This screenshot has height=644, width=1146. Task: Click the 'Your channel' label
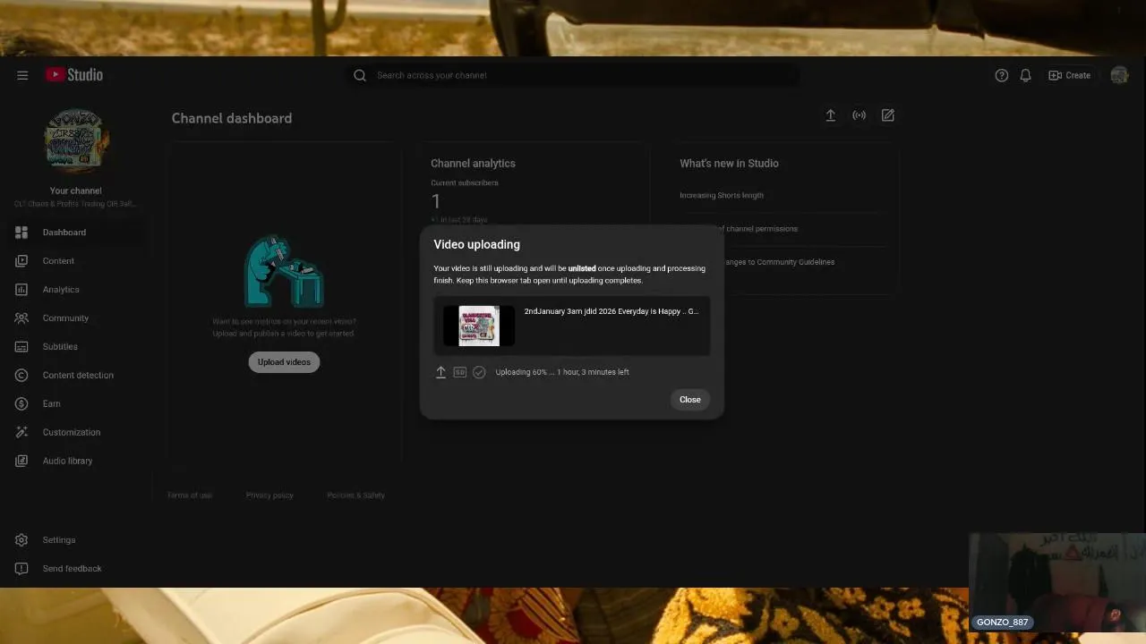pos(76,191)
